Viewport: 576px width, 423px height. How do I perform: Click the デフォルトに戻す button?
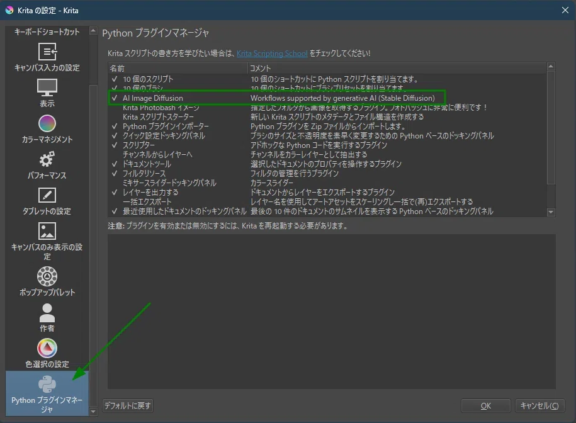click(127, 406)
